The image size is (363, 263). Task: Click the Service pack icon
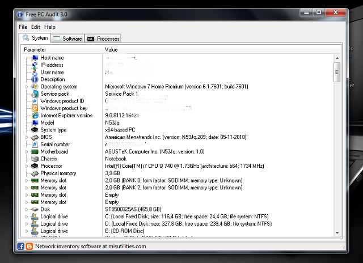pyautogui.click(x=35, y=94)
